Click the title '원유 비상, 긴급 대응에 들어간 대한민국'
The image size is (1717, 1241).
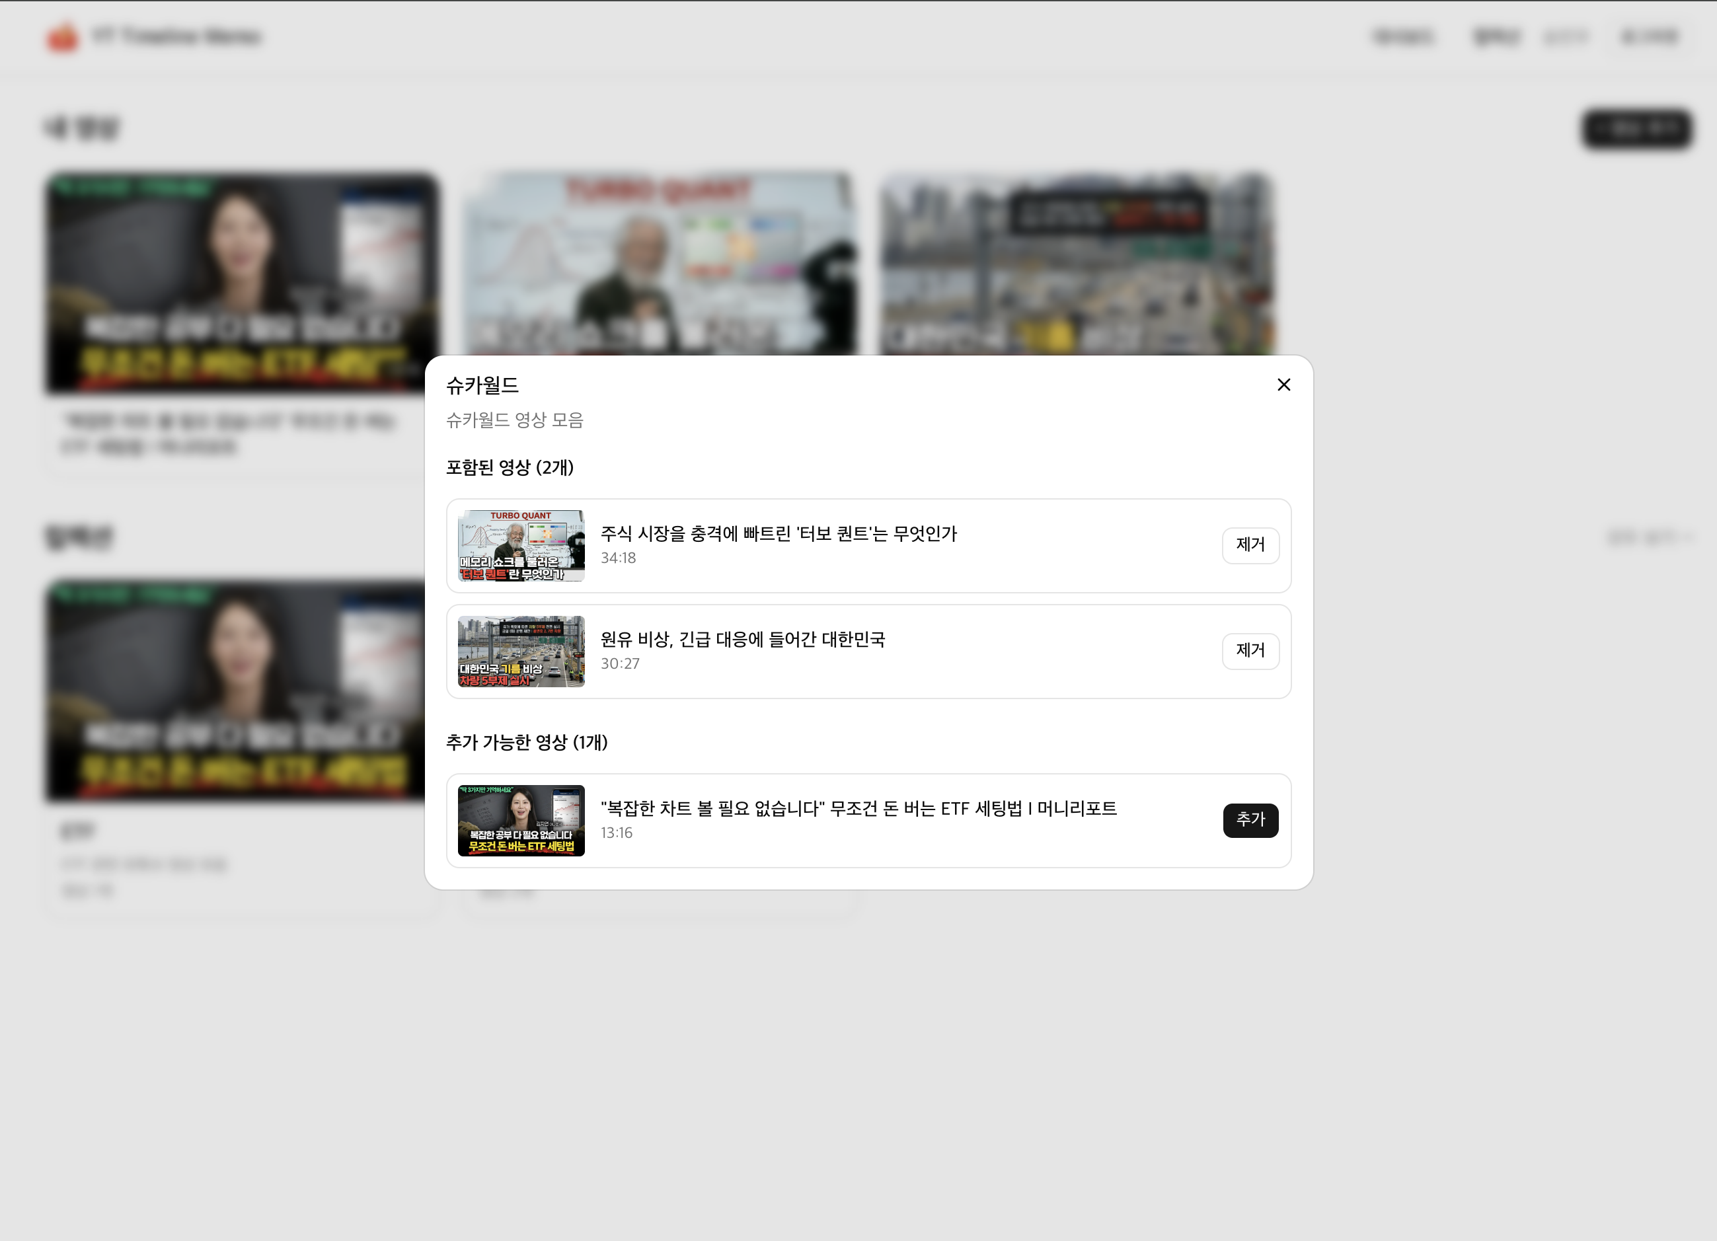point(745,640)
